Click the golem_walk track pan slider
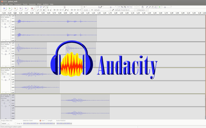This screenshot has height=128, width=206. [x=5, y=27]
